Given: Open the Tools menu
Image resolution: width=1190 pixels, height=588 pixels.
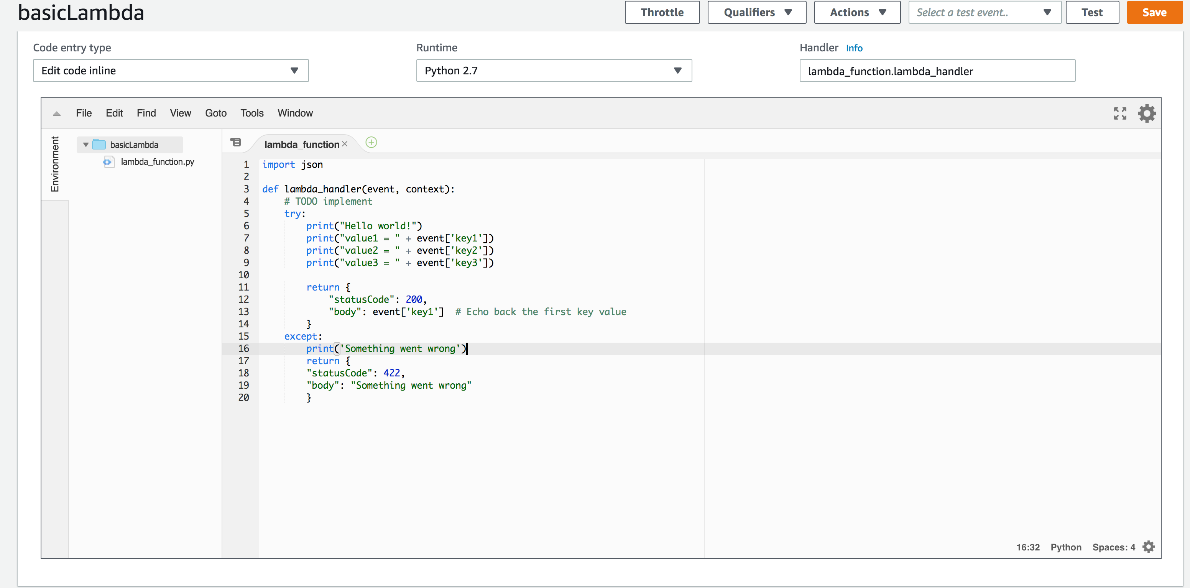Looking at the screenshot, I should coord(252,113).
